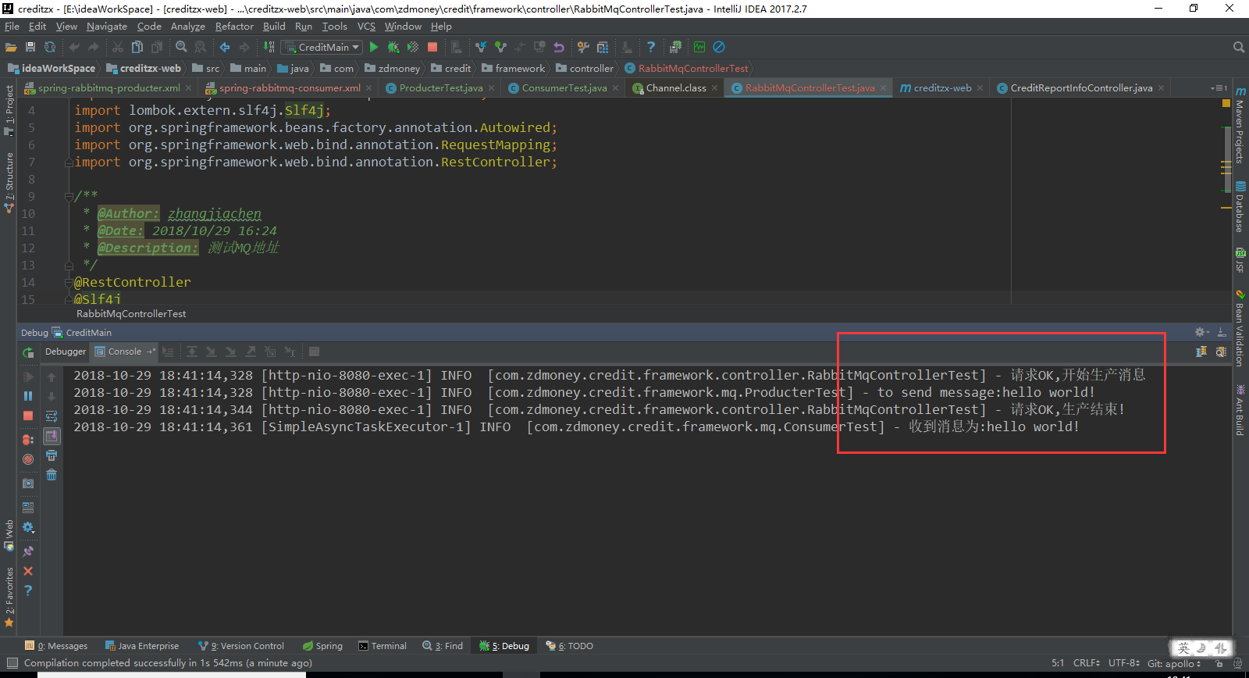Stop the process with the red square in the toolbar

432,48
